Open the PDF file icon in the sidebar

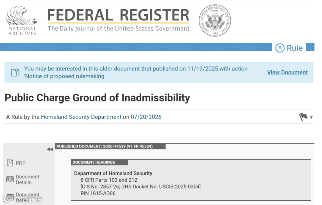[10, 163]
